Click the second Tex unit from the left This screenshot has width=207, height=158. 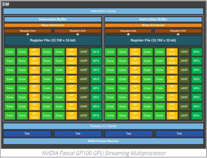pyautogui.click(x=78, y=134)
